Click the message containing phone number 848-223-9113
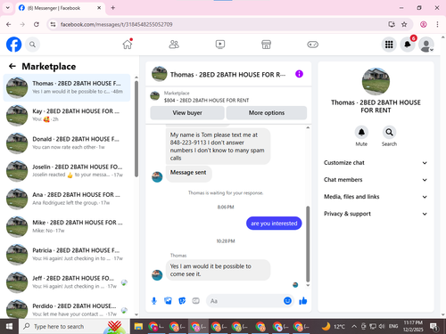The width and height of the screenshot is (446, 334). point(218,146)
